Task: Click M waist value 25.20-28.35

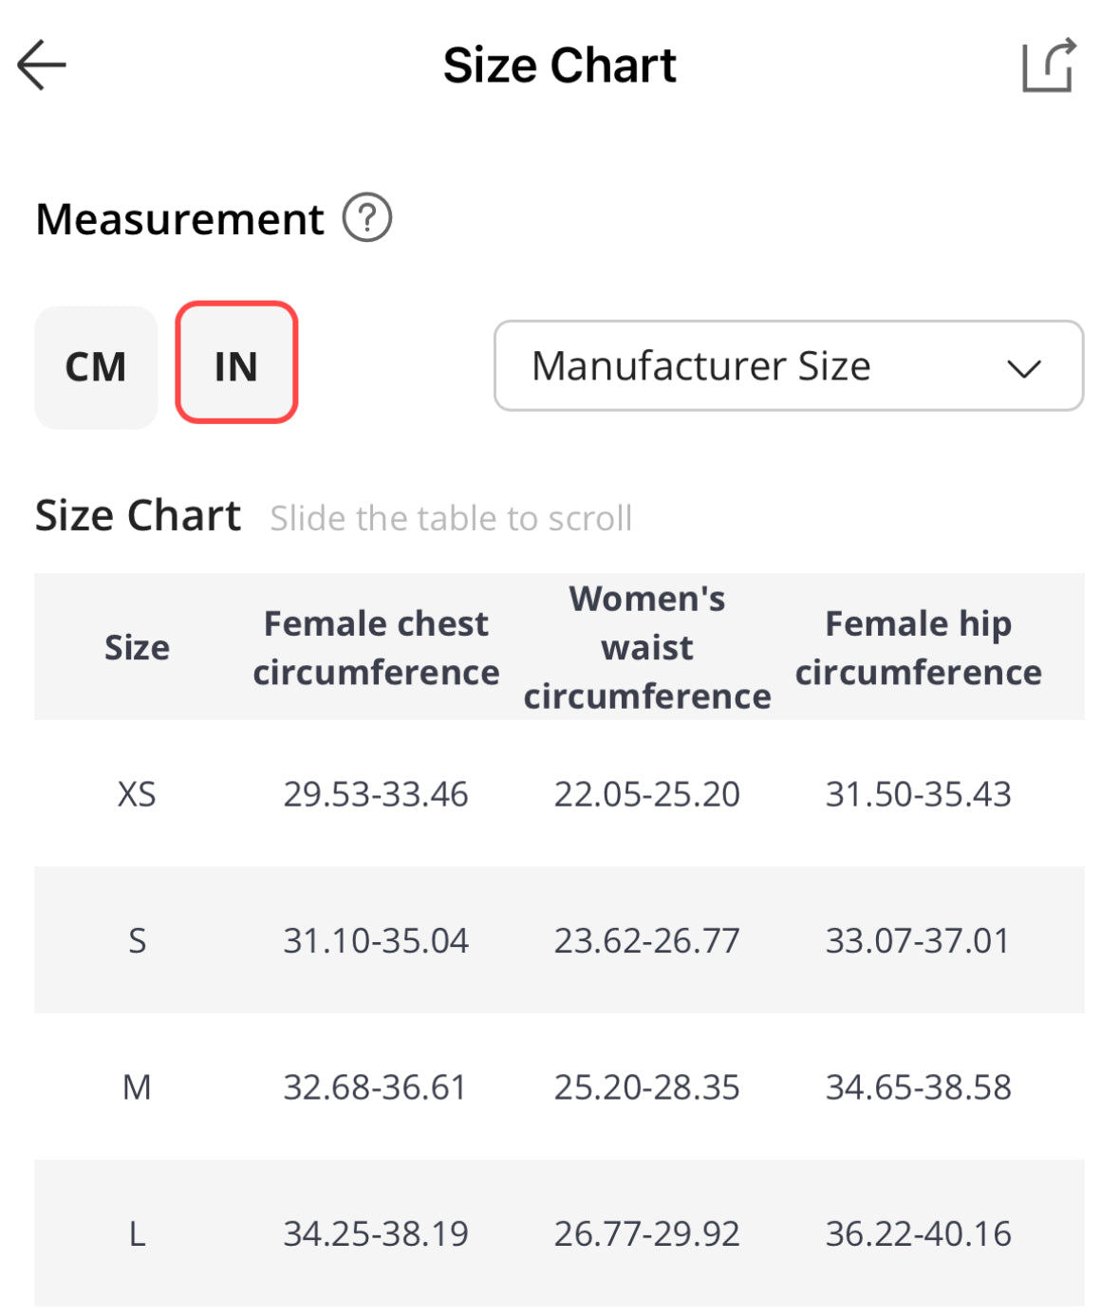Action: pyautogui.click(x=647, y=1087)
